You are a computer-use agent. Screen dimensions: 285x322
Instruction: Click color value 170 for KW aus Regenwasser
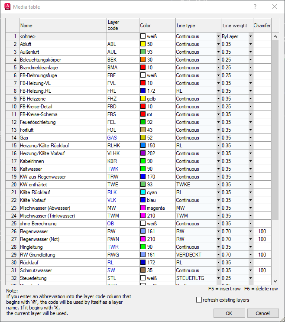point(151,177)
